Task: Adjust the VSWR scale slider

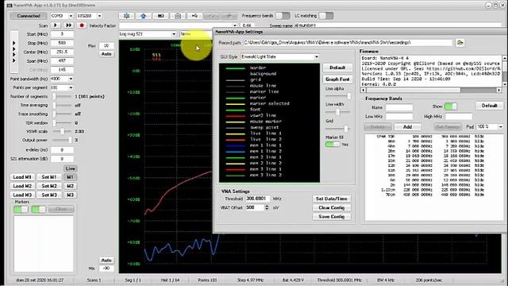Action: [62, 131]
